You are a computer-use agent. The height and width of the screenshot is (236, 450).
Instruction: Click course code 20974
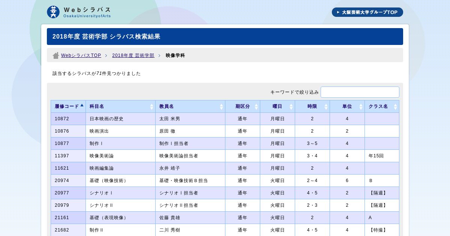coord(62,181)
